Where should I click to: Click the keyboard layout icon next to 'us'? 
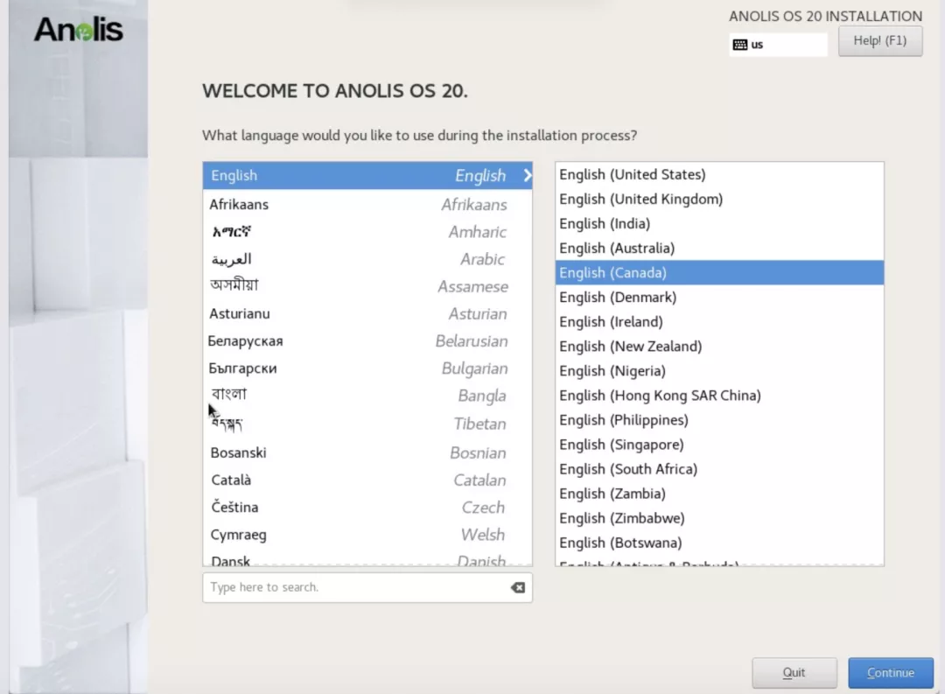(x=740, y=45)
